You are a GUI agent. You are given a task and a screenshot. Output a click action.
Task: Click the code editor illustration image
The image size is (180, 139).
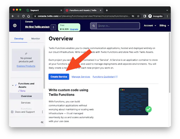[135, 101]
